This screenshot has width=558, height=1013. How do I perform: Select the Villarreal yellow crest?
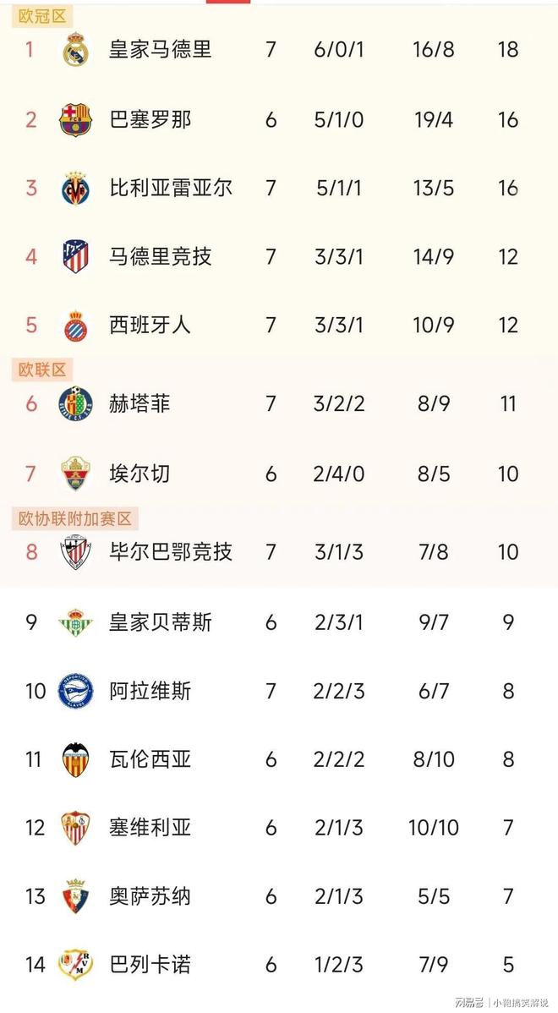[75, 188]
